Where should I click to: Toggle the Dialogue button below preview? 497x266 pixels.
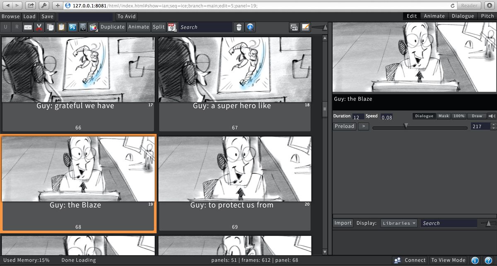(x=424, y=116)
